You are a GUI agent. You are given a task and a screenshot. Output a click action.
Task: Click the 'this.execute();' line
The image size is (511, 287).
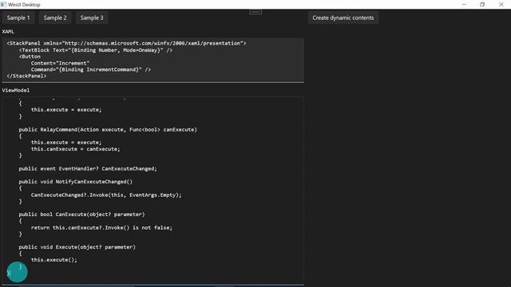54,260
